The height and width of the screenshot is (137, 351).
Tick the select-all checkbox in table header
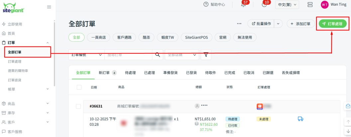click(x=79, y=87)
